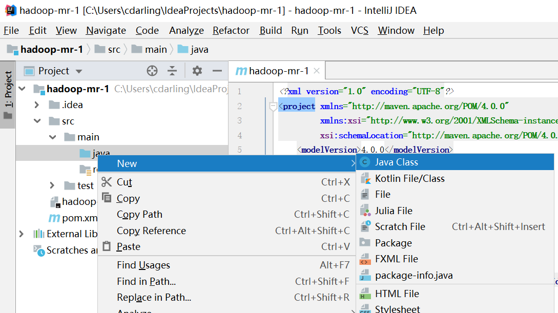
Task: Click the Scratches and Consoles icon
Action: 39,251
